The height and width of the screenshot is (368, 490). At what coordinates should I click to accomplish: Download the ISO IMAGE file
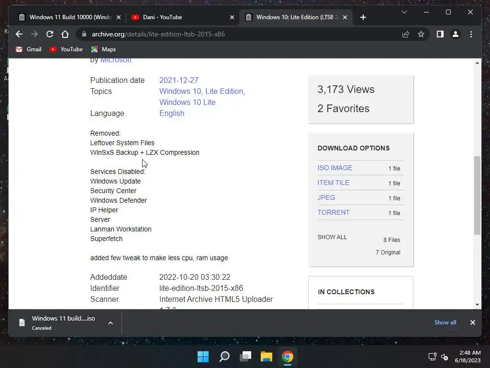point(334,168)
